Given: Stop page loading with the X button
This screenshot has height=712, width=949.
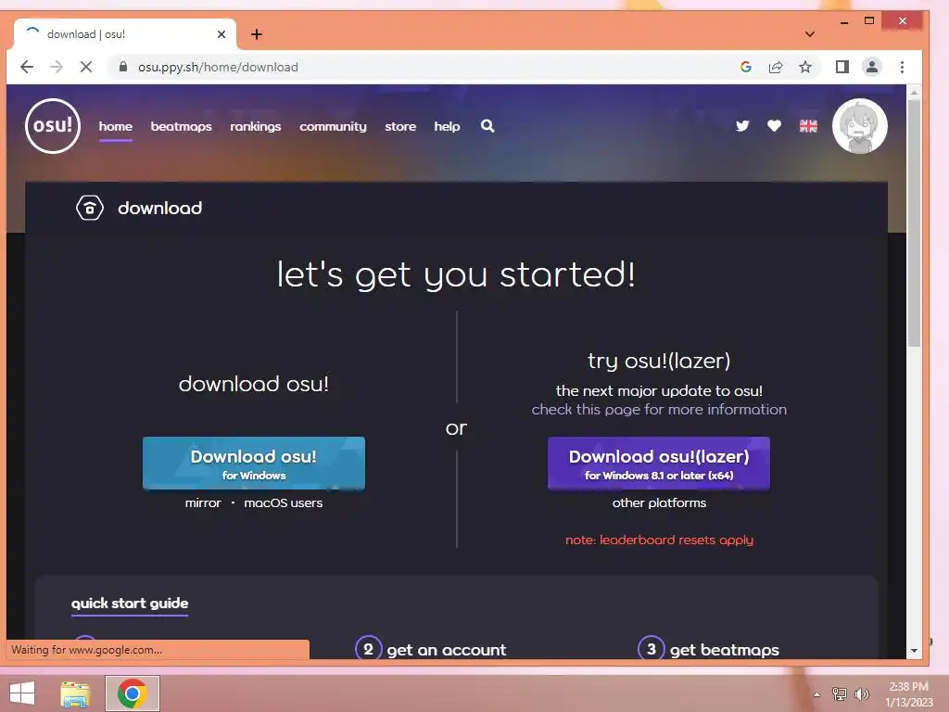Looking at the screenshot, I should pos(86,67).
